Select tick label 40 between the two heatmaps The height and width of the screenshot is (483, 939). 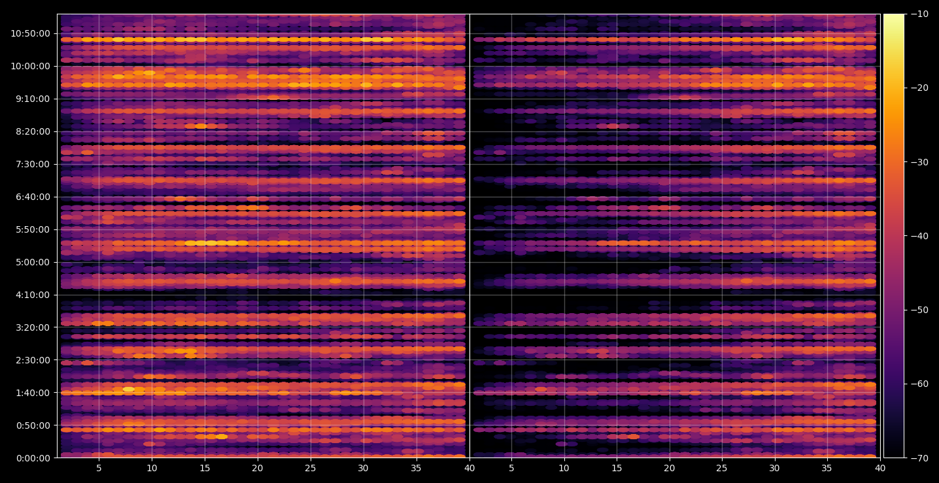coord(469,469)
